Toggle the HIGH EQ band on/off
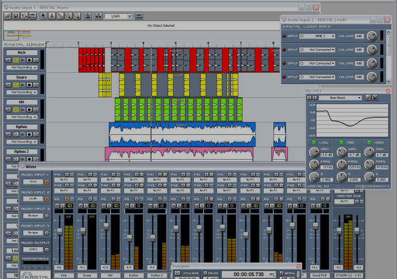The height and width of the screenshot is (279, 397). [369, 142]
